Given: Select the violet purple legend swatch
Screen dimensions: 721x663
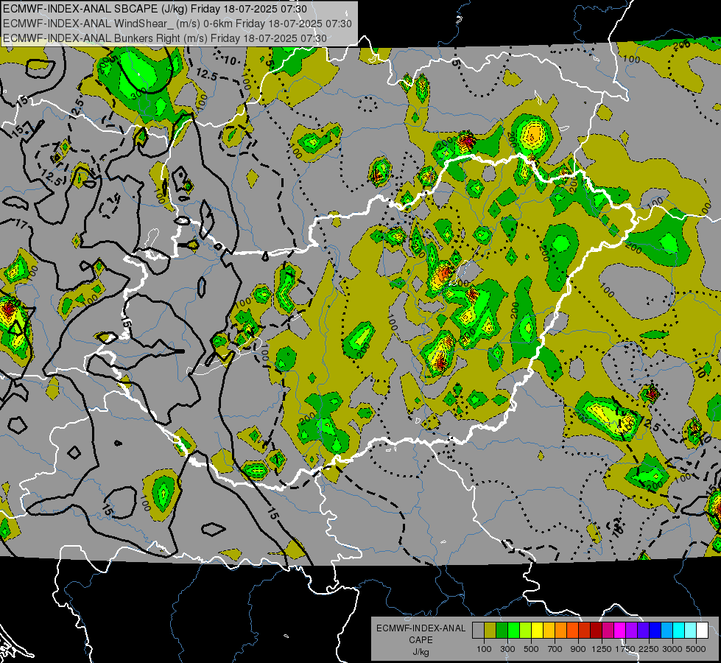Looking at the screenshot, I should point(631,631).
